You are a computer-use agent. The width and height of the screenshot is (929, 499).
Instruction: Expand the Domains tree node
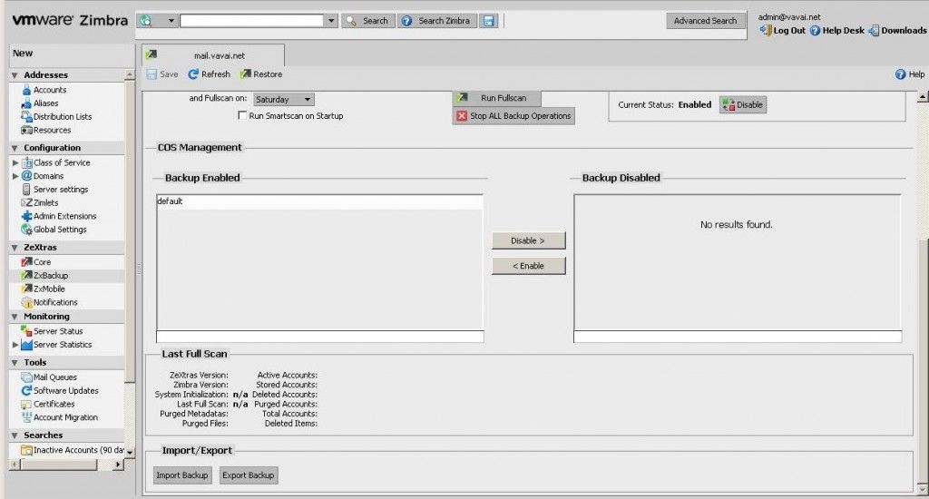pyautogui.click(x=15, y=176)
